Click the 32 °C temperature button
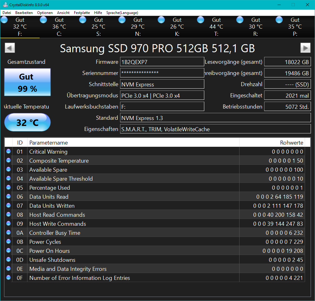The height and width of the screenshot is (301, 315). [x=27, y=123]
